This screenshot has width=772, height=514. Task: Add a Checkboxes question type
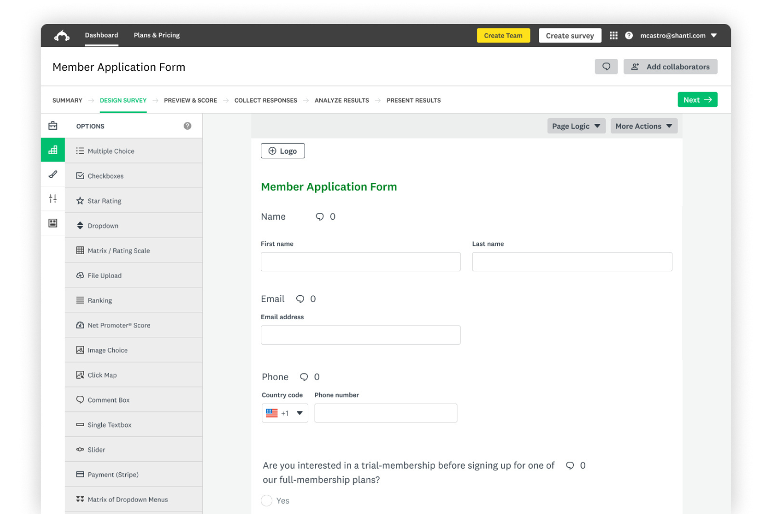(134, 175)
